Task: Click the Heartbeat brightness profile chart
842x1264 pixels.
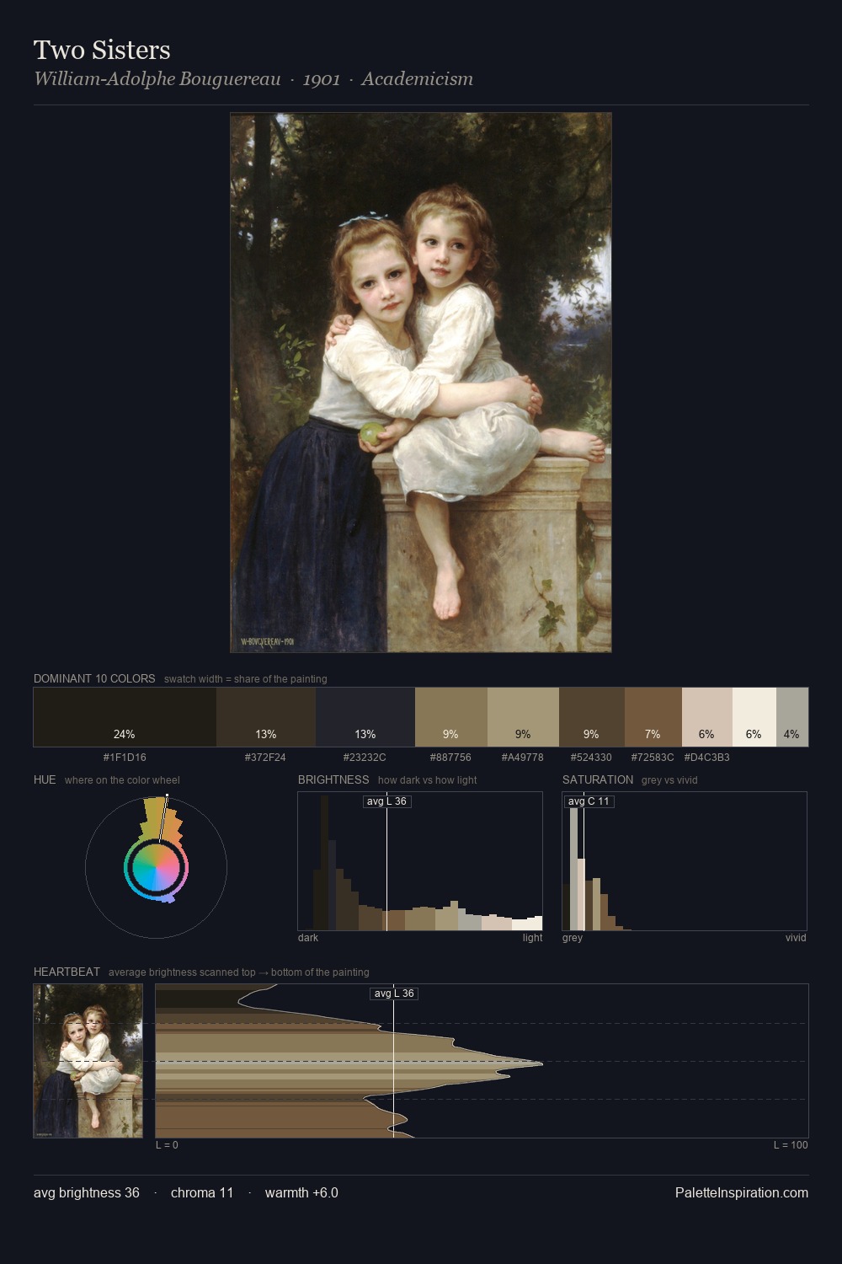Action: coord(482,1061)
